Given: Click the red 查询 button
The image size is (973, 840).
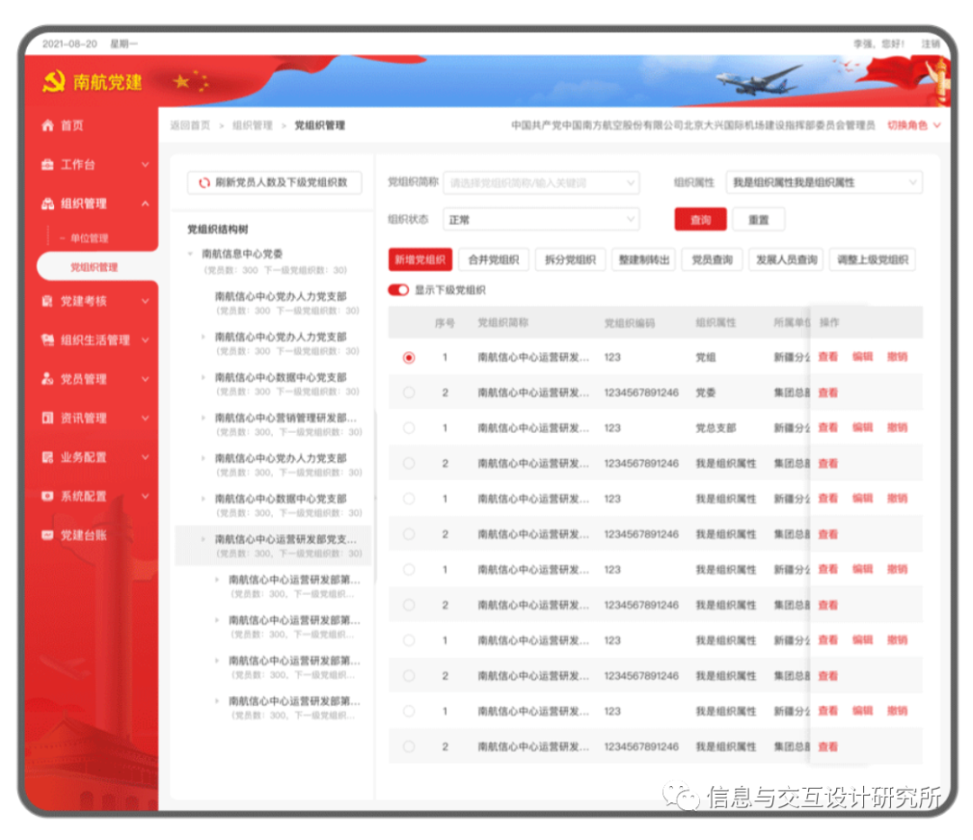Looking at the screenshot, I should (701, 220).
